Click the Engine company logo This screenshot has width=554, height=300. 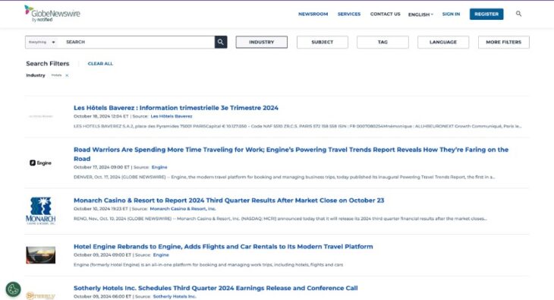41,163
